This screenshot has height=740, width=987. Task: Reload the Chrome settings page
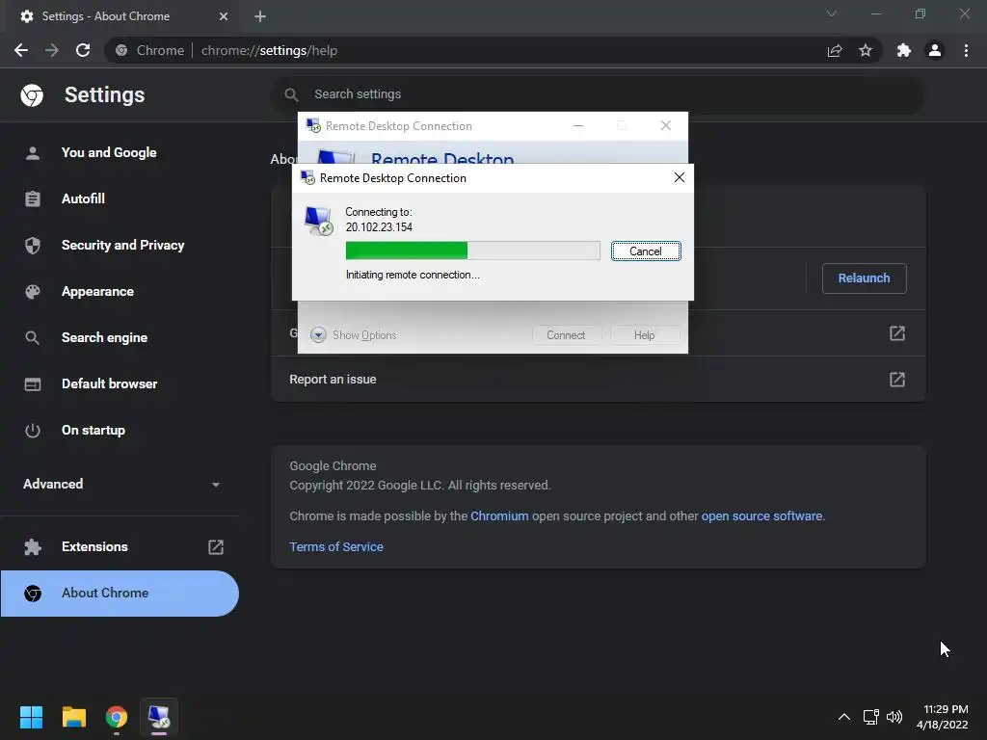pyautogui.click(x=83, y=50)
